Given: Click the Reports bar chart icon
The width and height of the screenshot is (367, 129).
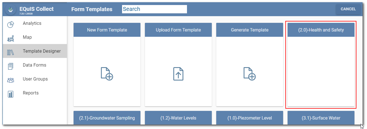Looking at the screenshot, I should click(11, 94).
